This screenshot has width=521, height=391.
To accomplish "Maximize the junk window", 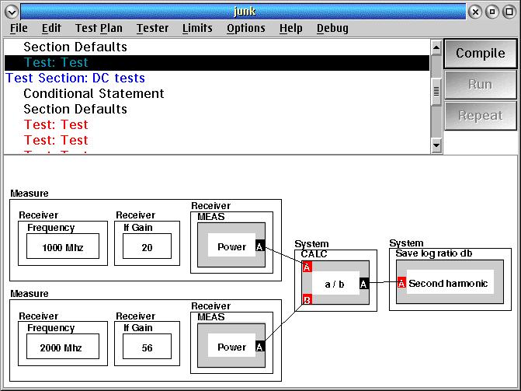I will (x=509, y=12).
